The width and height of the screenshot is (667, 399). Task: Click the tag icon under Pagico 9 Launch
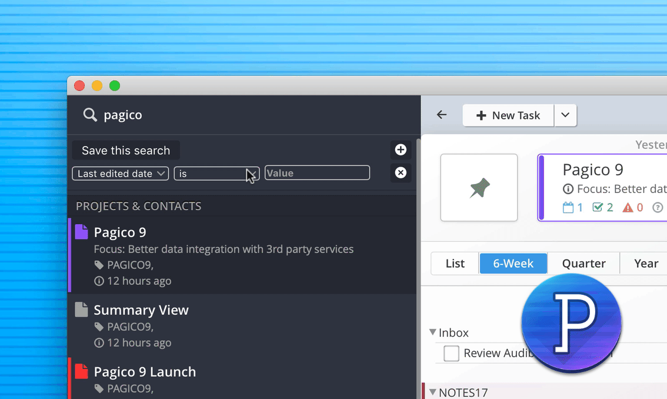[99, 388]
